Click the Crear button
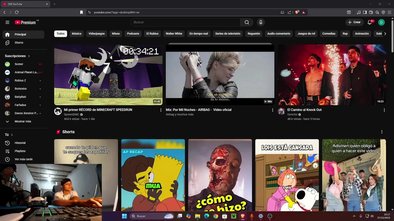Screen dimensions: 394x221 pyautogui.click(x=354, y=22)
